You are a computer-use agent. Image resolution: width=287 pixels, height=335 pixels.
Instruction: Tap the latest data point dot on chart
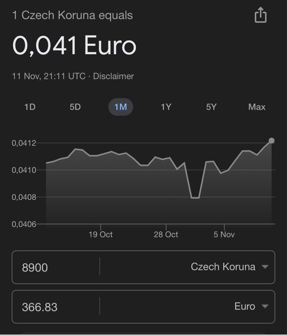[271, 141]
